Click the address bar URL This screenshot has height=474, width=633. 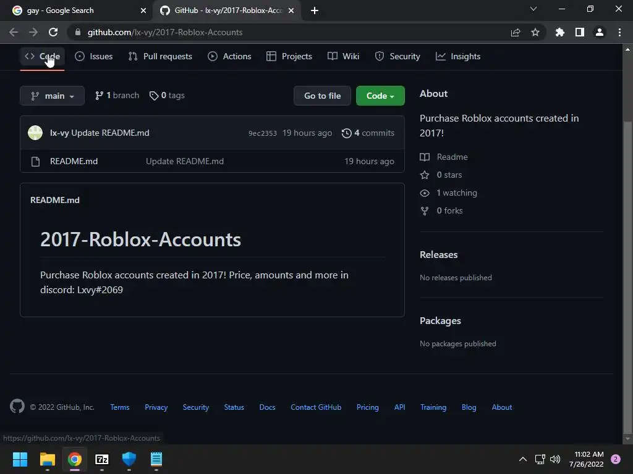click(x=164, y=32)
